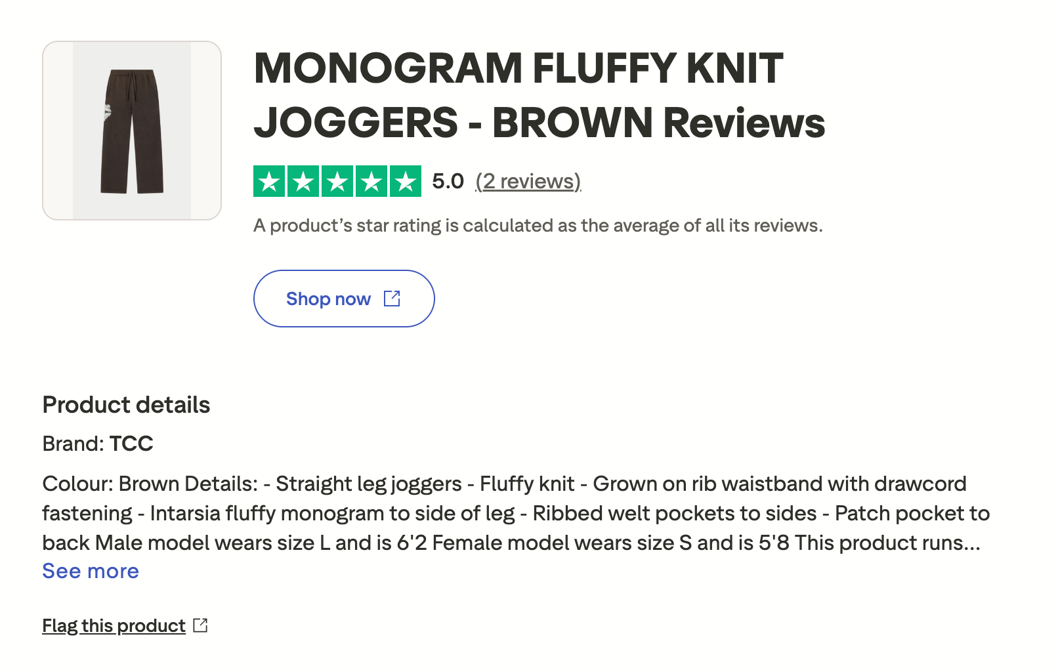Click the fourth green rating star
1058x668 pixels.
371,181
